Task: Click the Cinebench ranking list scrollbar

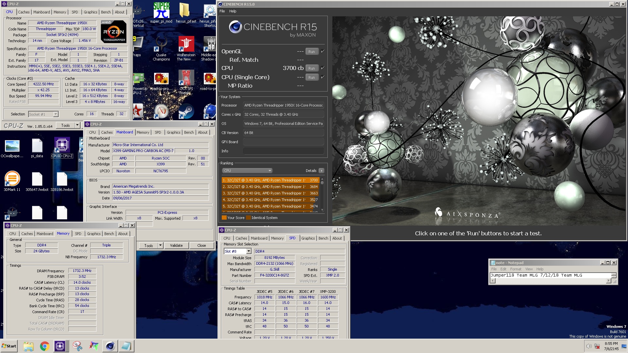Action: click(322, 195)
